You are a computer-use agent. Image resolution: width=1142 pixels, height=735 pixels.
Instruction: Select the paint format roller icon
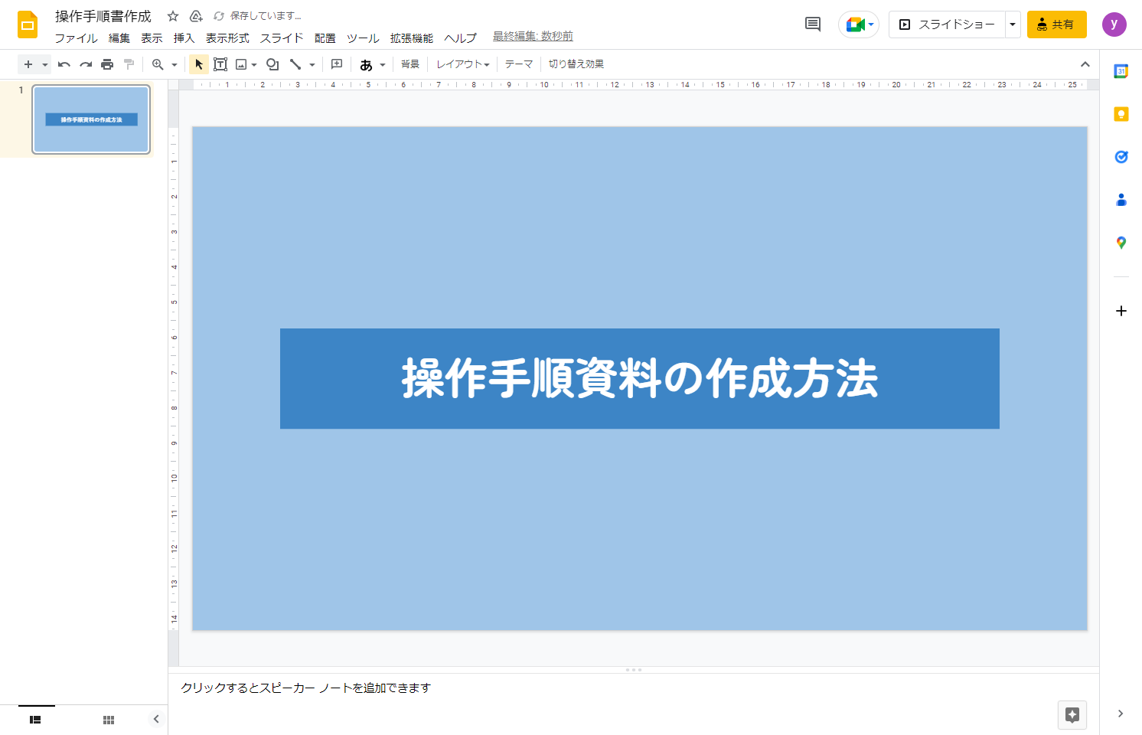point(129,64)
